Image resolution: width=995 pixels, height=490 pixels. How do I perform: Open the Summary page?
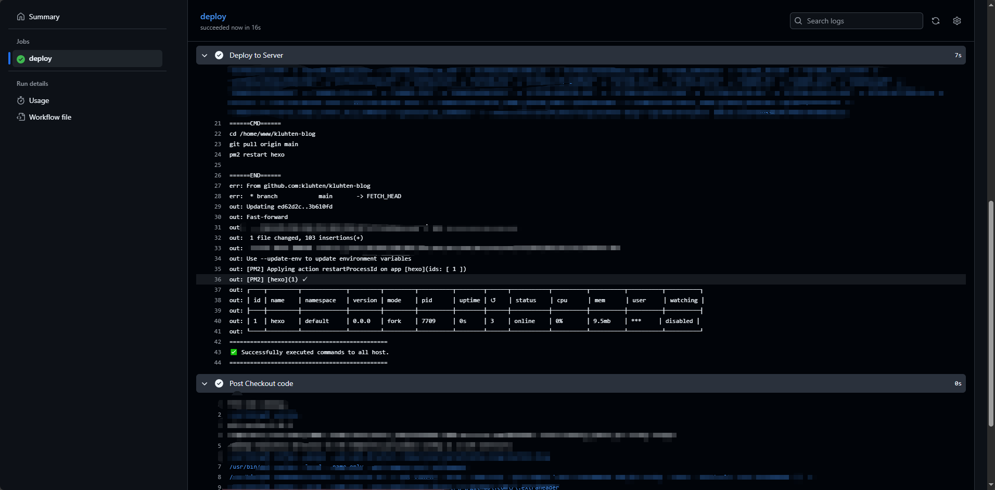44,17
